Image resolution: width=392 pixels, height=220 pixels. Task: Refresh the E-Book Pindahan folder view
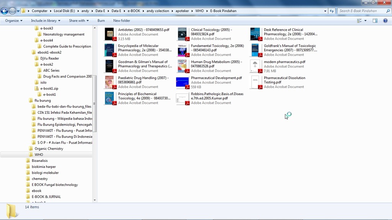coord(332,11)
